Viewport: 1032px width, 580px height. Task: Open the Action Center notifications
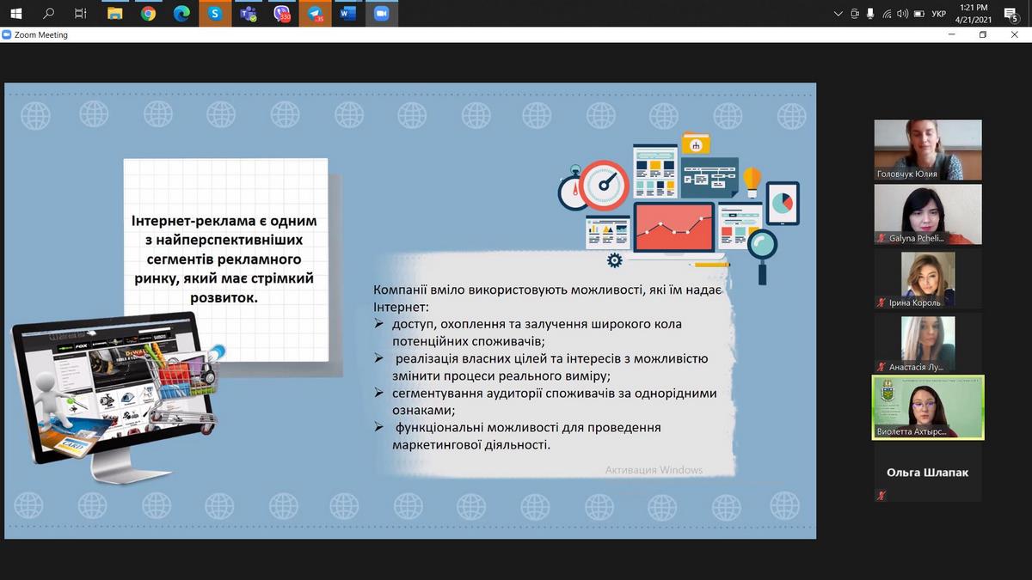click(x=1011, y=14)
